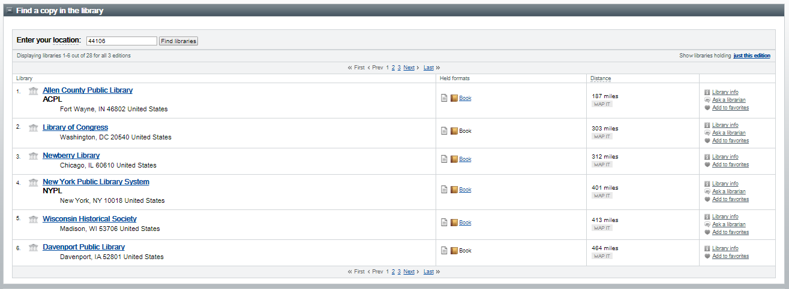The width and height of the screenshot is (789, 289).
Task: Click library building icon beside Allen County
Action: tap(34, 91)
